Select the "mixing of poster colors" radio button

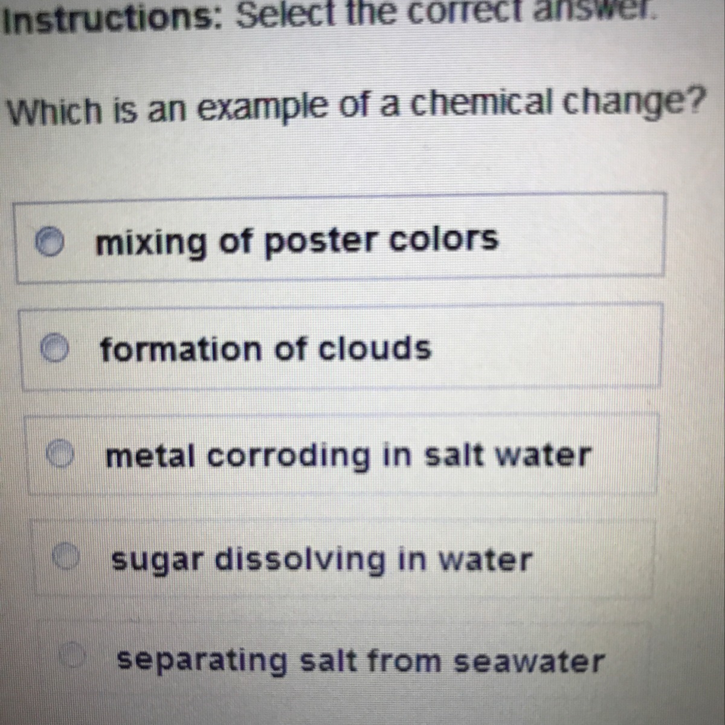49,242
